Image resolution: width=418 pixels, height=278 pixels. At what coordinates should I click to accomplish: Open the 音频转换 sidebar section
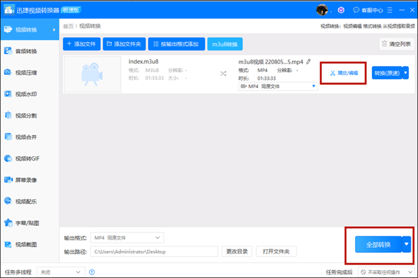[x=29, y=51]
